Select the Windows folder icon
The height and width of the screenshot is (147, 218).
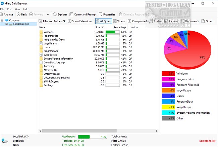coord(41,32)
